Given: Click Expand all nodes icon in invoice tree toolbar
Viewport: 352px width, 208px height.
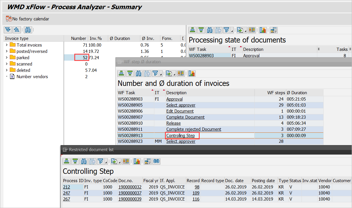Looking at the screenshot, I should tap(8, 30).
